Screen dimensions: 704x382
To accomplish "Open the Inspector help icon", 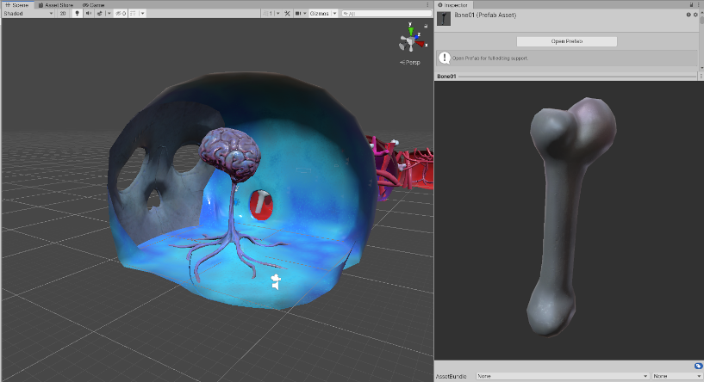I will (x=688, y=15).
